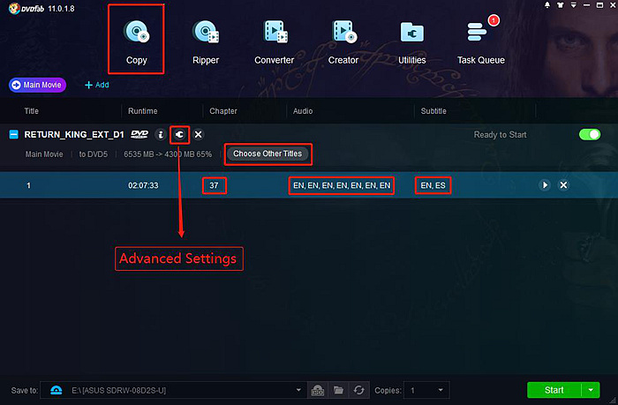
Task: Expand the Start button dropdown arrow
Action: tap(591, 390)
